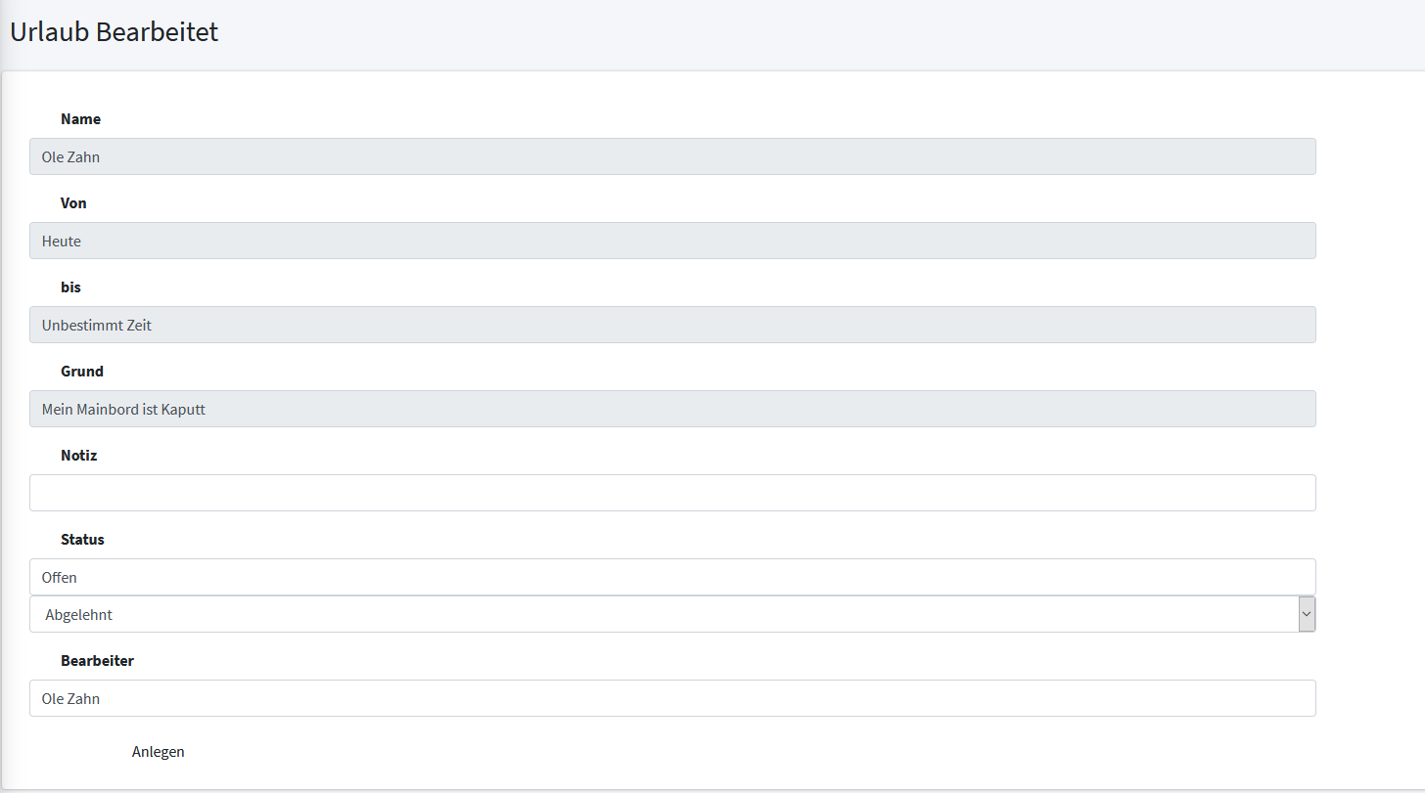Click the Bearbeiter label
Viewport: 1425px width, 793px height.
(x=97, y=661)
